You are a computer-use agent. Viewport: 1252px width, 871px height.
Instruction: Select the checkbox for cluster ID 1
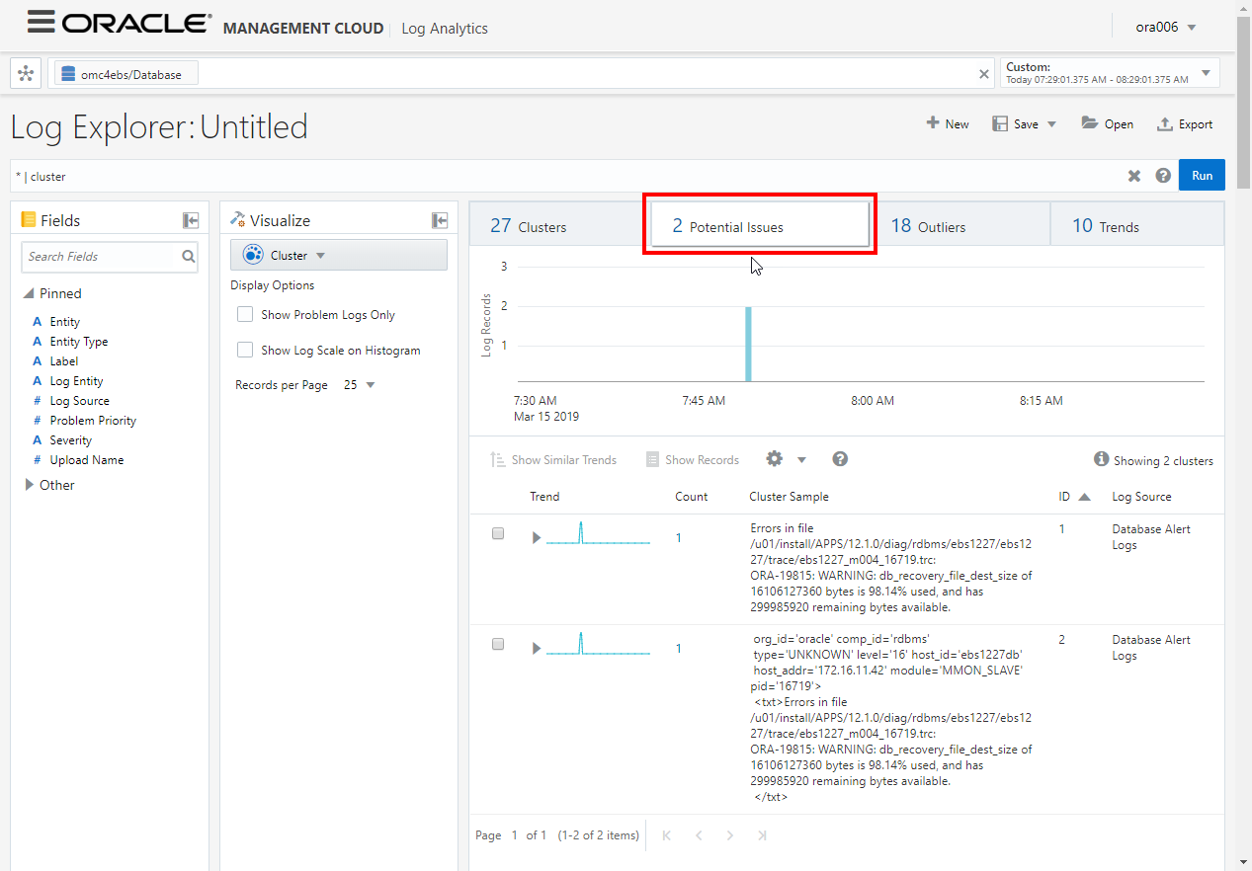pyautogui.click(x=498, y=533)
